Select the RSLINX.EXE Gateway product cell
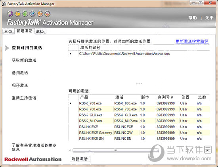Viewport: 218px width, 167px height. coord(96,133)
